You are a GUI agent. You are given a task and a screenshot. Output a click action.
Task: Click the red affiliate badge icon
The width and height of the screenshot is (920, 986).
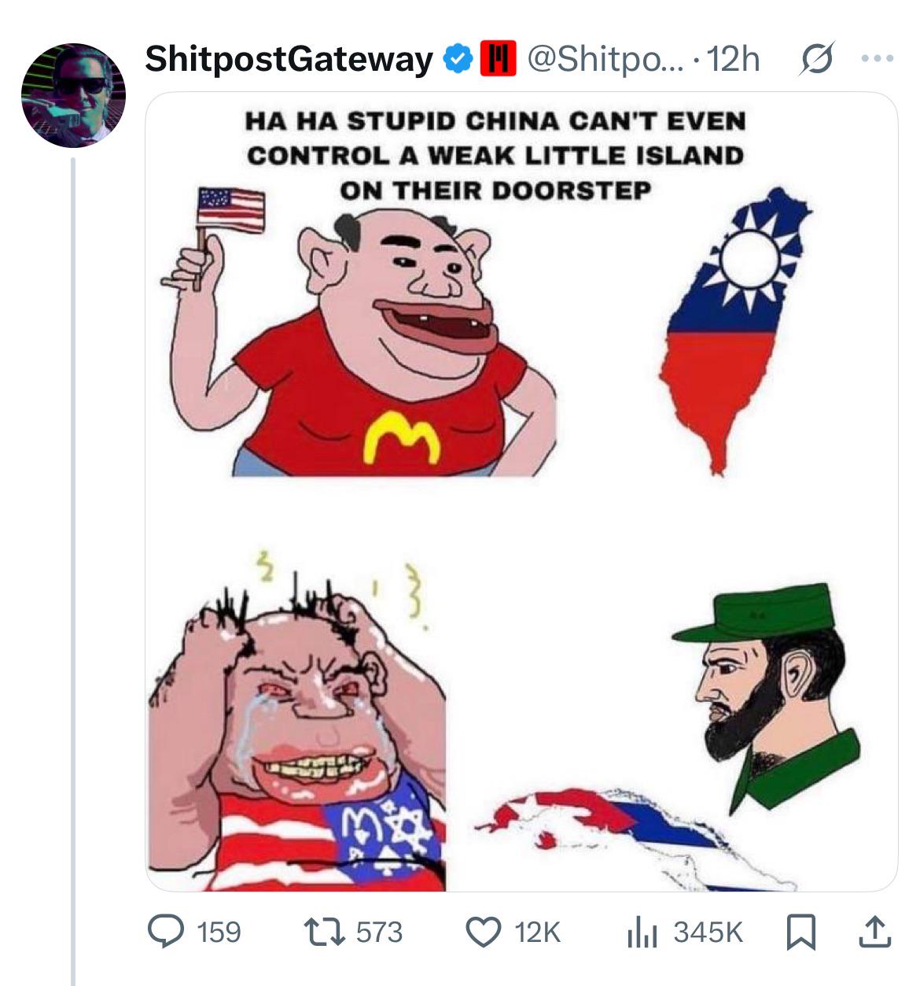pos(498,59)
